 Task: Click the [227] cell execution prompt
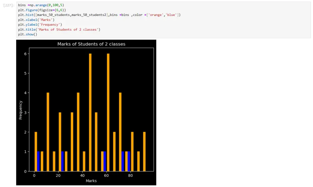(x=9, y=5)
